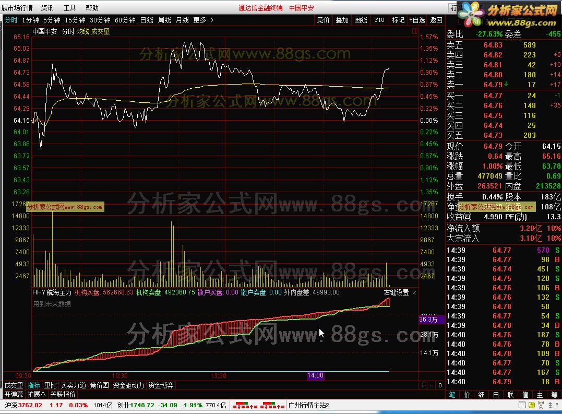The height and width of the screenshot is (414, 562).
Task: Select the 细 detail tab
Action: coord(481,395)
